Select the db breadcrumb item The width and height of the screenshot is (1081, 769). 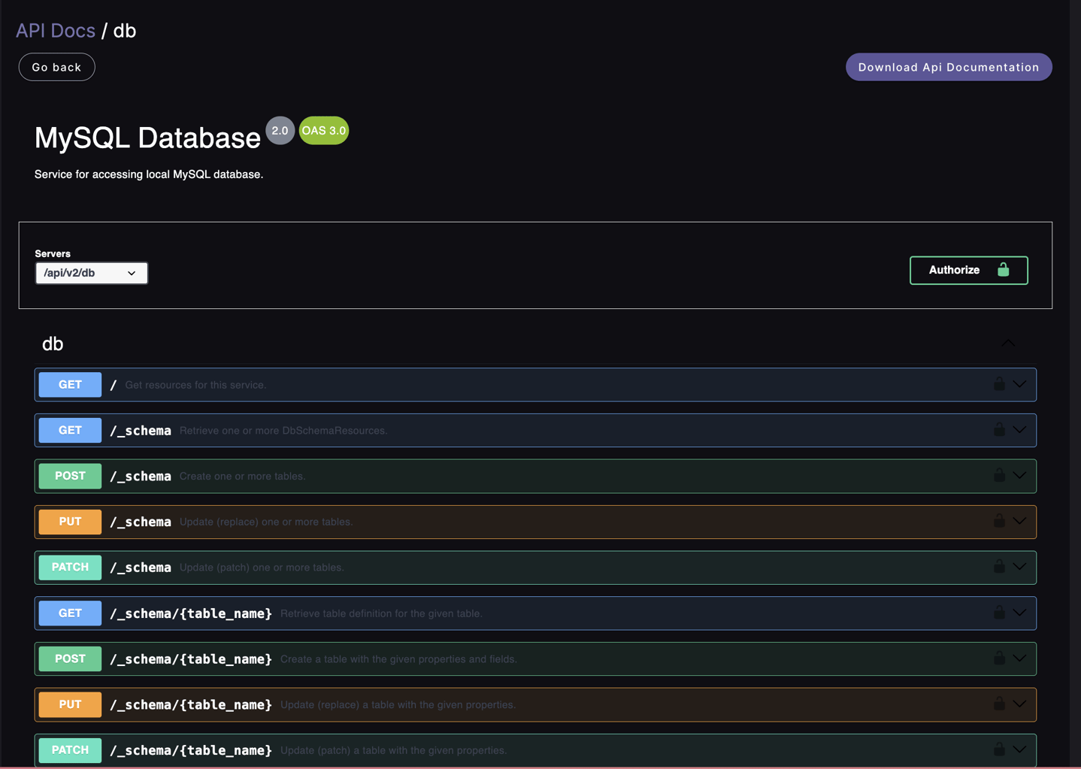pyautogui.click(x=125, y=30)
